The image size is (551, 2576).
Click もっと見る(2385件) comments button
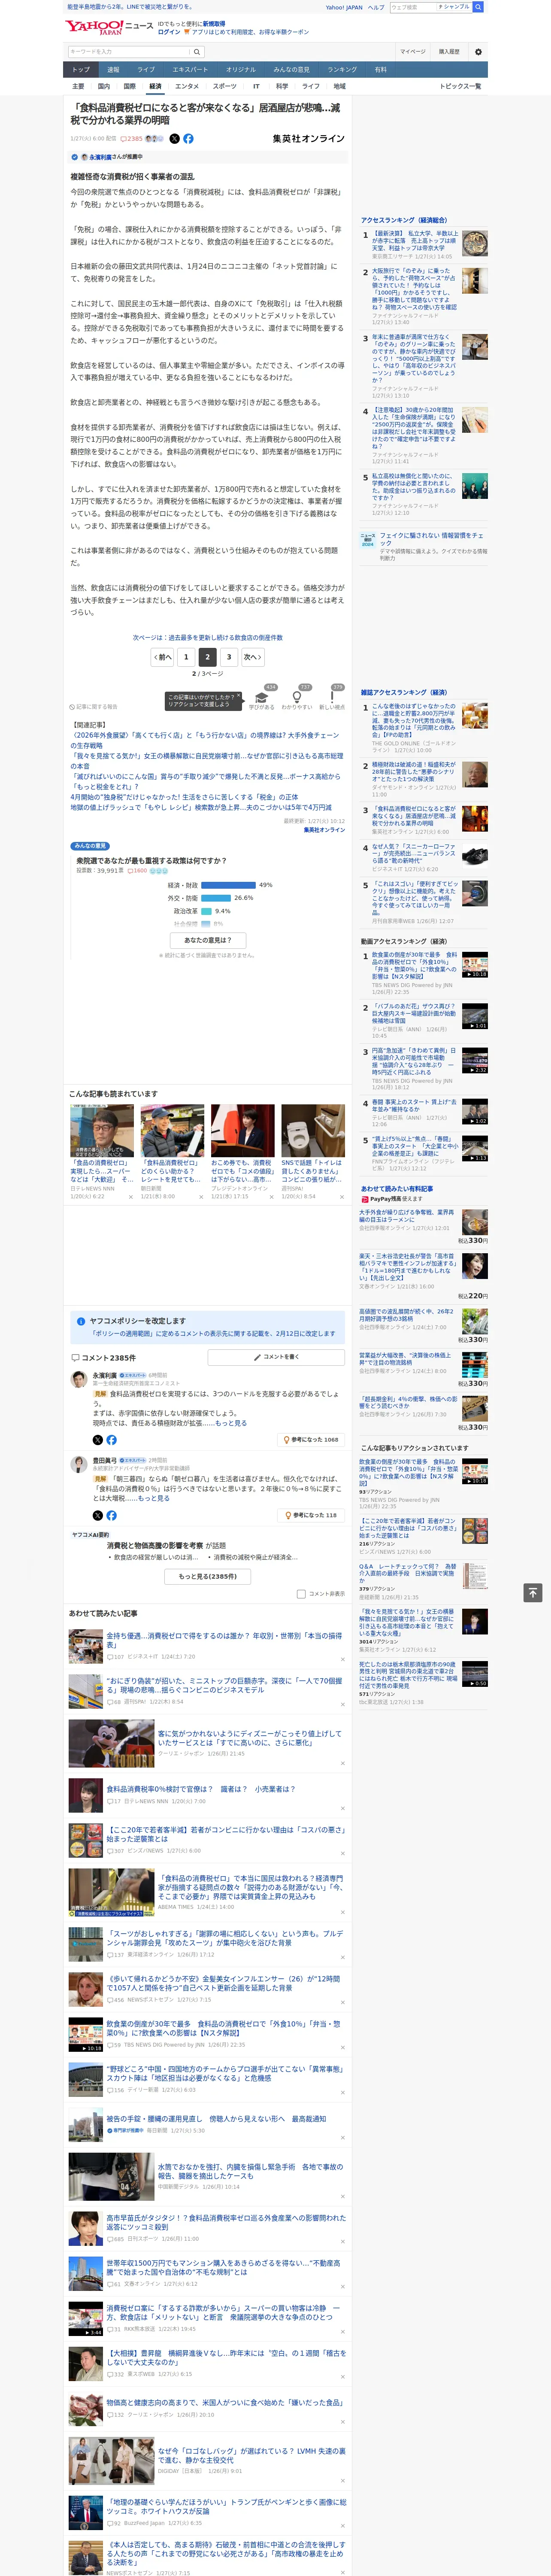coord(208,1576)
